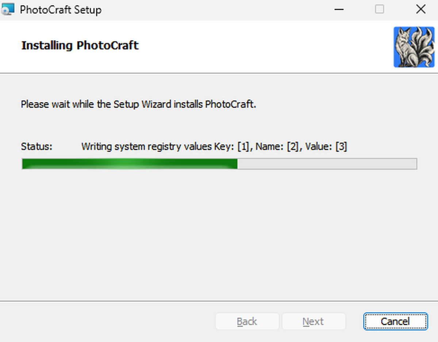The image size is (438, 342).
Task: Cancel the PhotoCraft installation
Action: pos(395,321)
